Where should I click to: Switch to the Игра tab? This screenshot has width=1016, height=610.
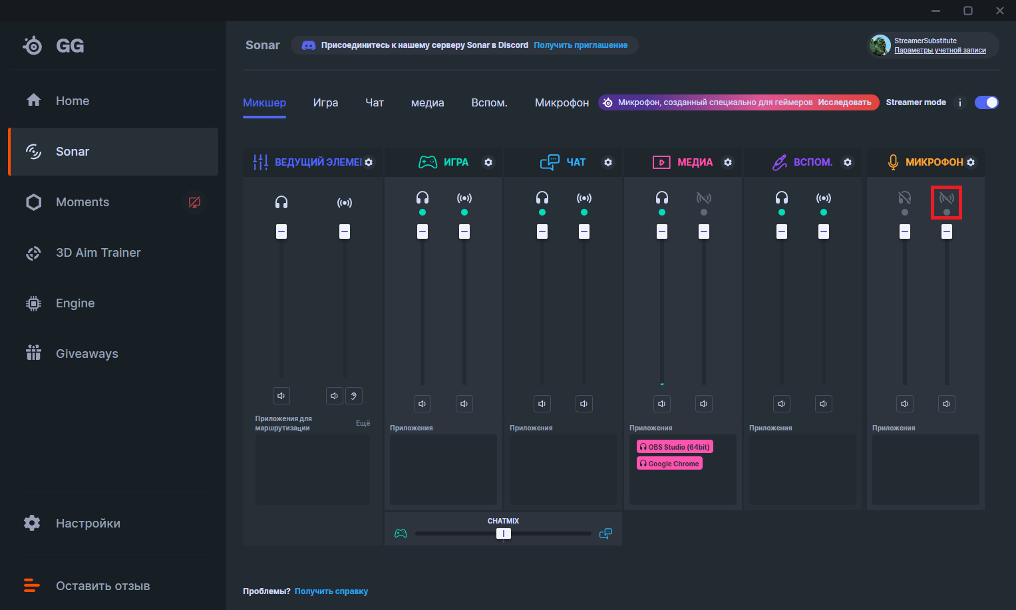click(x=325, y=102)
